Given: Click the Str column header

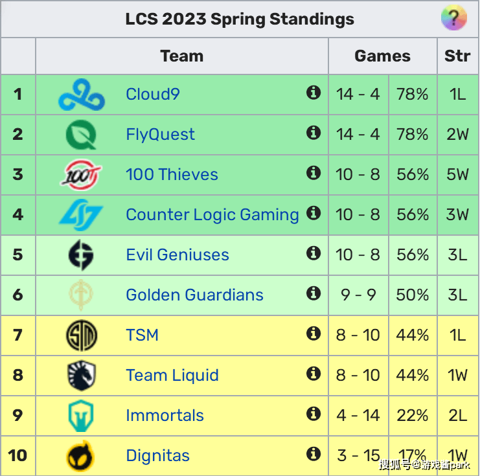Looking at the screenshot, I should click(x=457, y=56).
